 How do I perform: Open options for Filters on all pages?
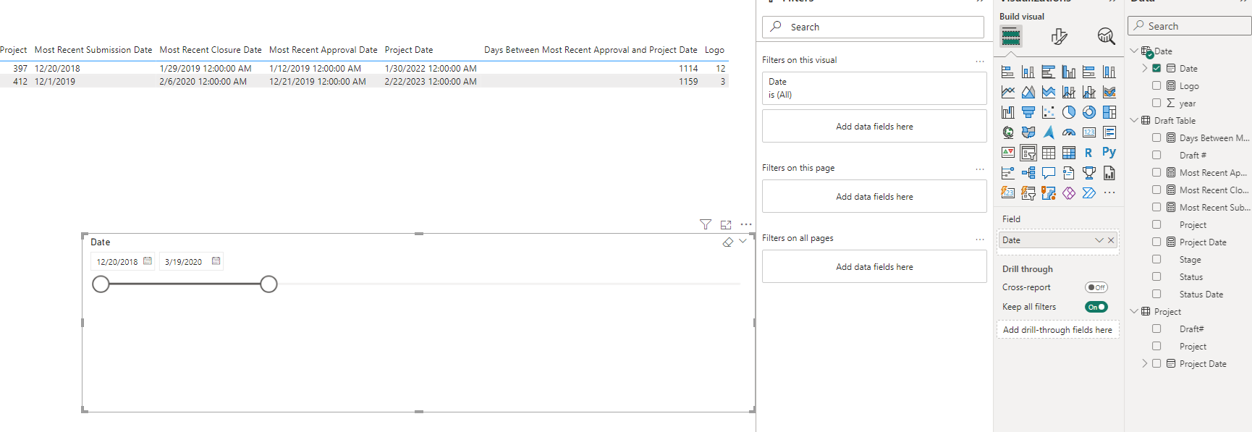[980, 239]
